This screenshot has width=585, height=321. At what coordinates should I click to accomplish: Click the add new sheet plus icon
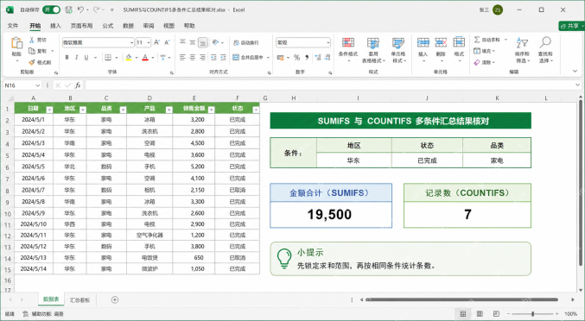tap(115, 299)
